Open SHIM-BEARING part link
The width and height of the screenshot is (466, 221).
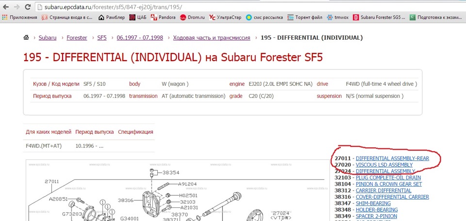click(x=373, y=203)
